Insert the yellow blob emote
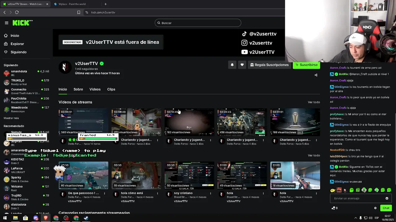Viewport: 396px width, 222px height. point(333,190)
